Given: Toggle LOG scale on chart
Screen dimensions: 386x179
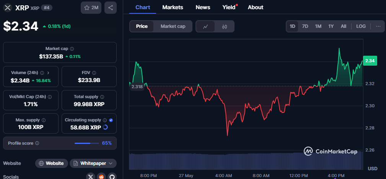Looking at the screenshot, I should tap(361, 26).
